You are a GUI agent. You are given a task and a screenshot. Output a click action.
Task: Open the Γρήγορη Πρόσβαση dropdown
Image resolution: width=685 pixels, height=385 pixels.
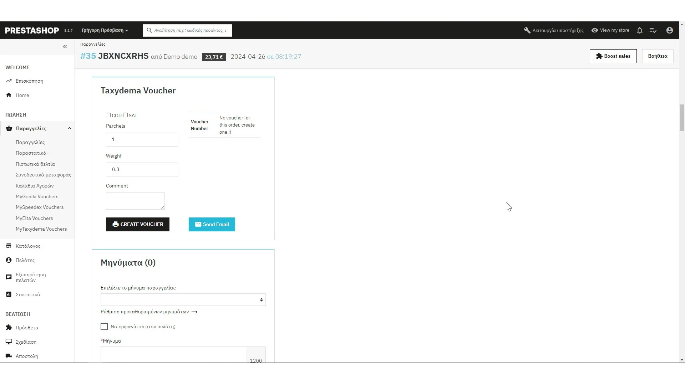click(x=105, y=31)
